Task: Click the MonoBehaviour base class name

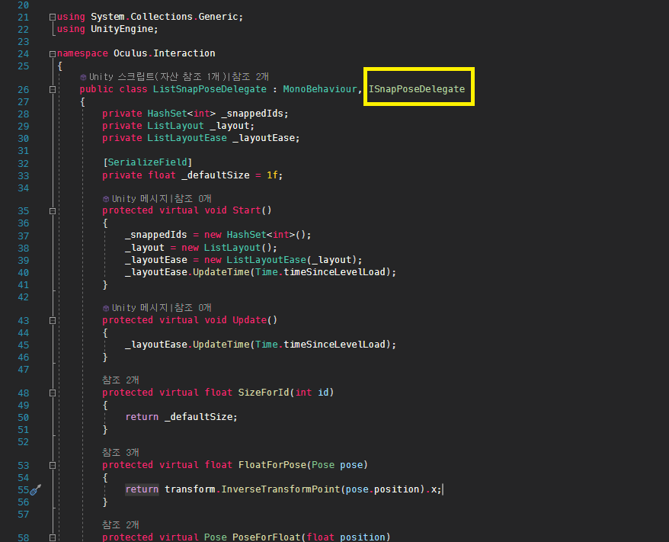Action: [320, 89]
